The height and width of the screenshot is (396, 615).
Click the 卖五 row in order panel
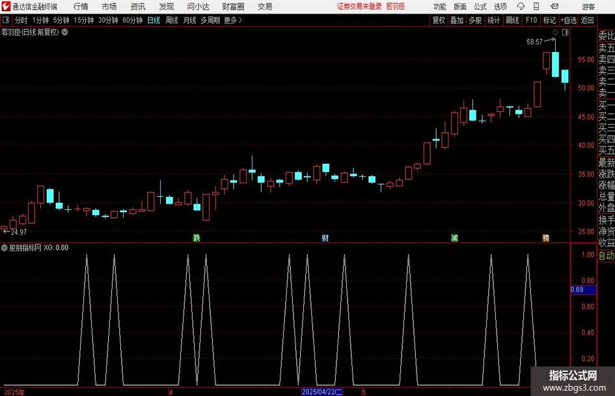[607, 48]
